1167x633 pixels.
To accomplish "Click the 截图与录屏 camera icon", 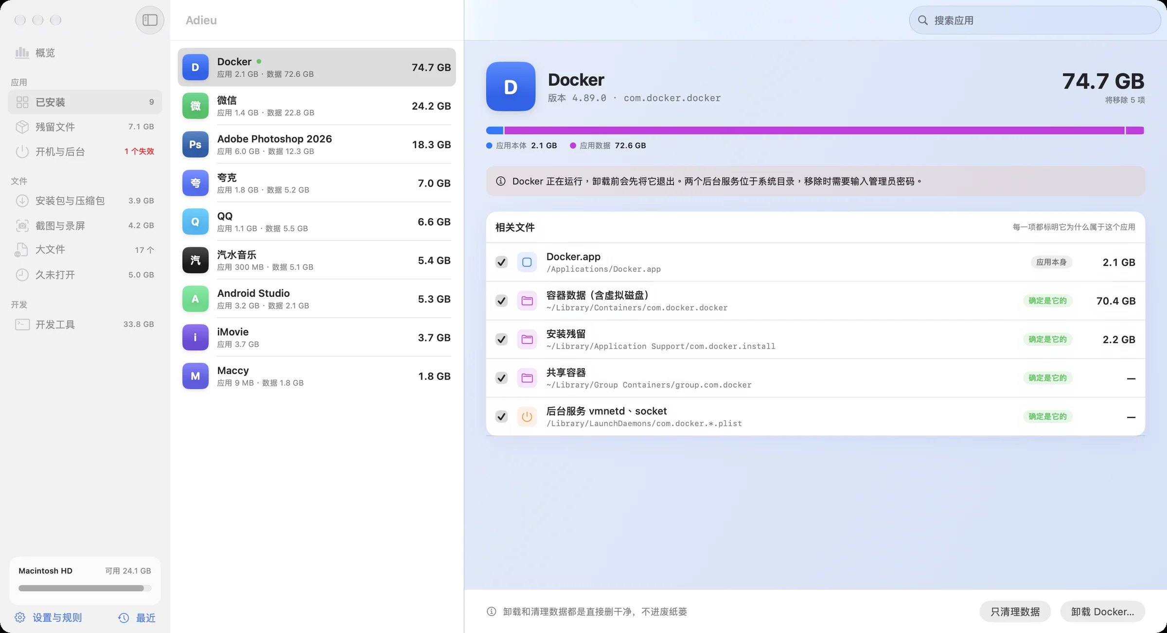I will (x=22, y=225).
